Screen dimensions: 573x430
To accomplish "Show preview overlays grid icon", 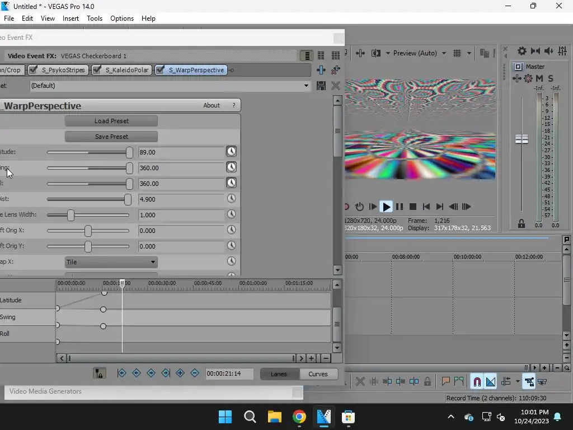I will coord(457,53).
